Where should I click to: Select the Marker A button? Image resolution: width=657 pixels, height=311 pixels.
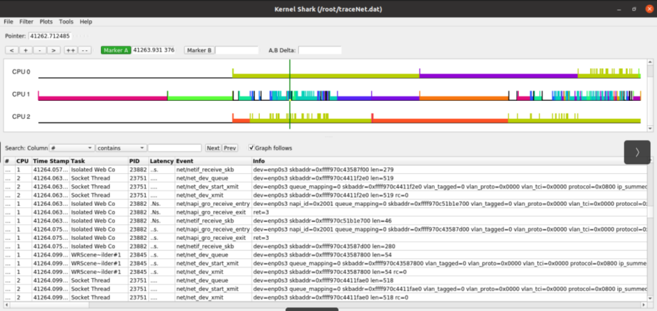(116, 50)
